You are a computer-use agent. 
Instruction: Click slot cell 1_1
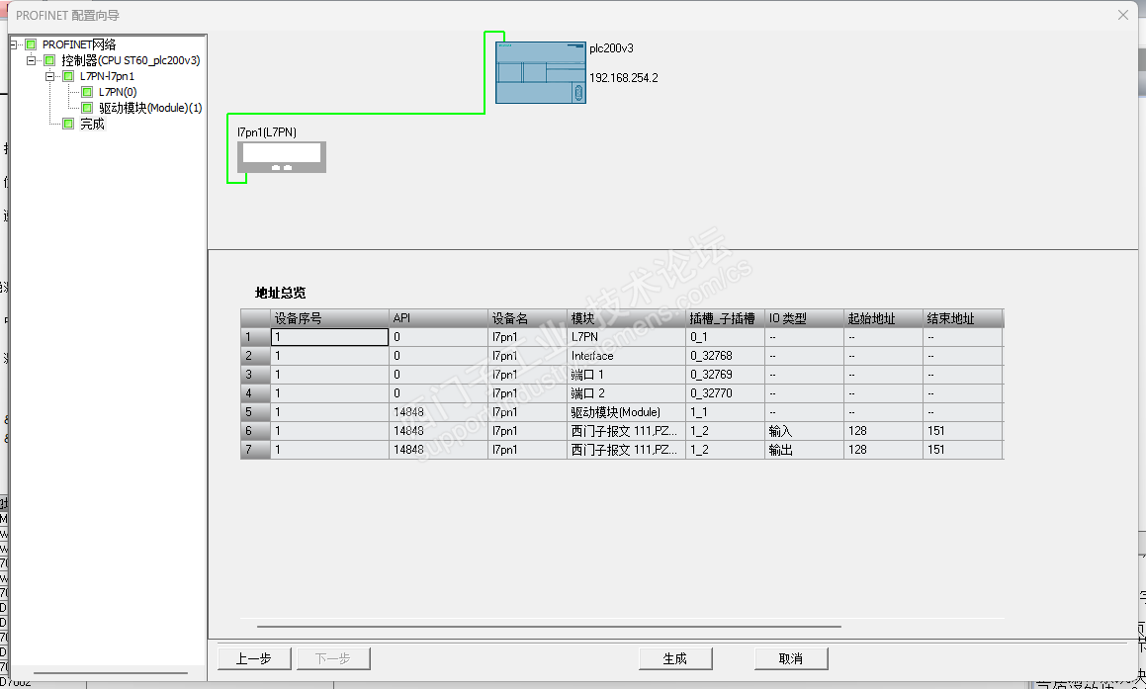click(x=725, y=412)
